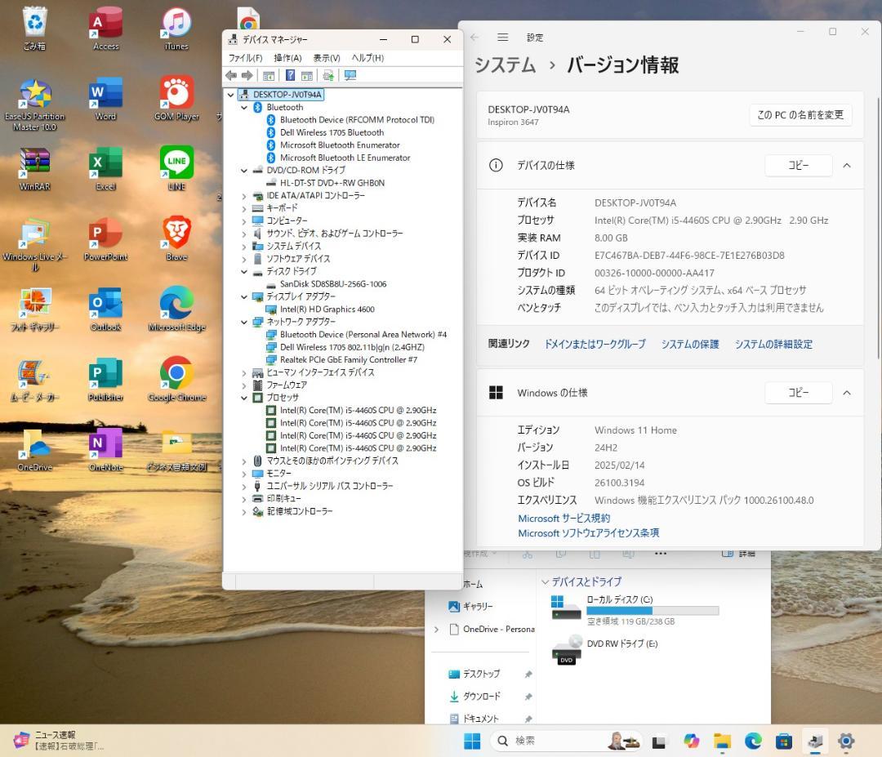
Task: Click the back arrow in Device Manager toolbar
Action: click(x=231, y=75)
